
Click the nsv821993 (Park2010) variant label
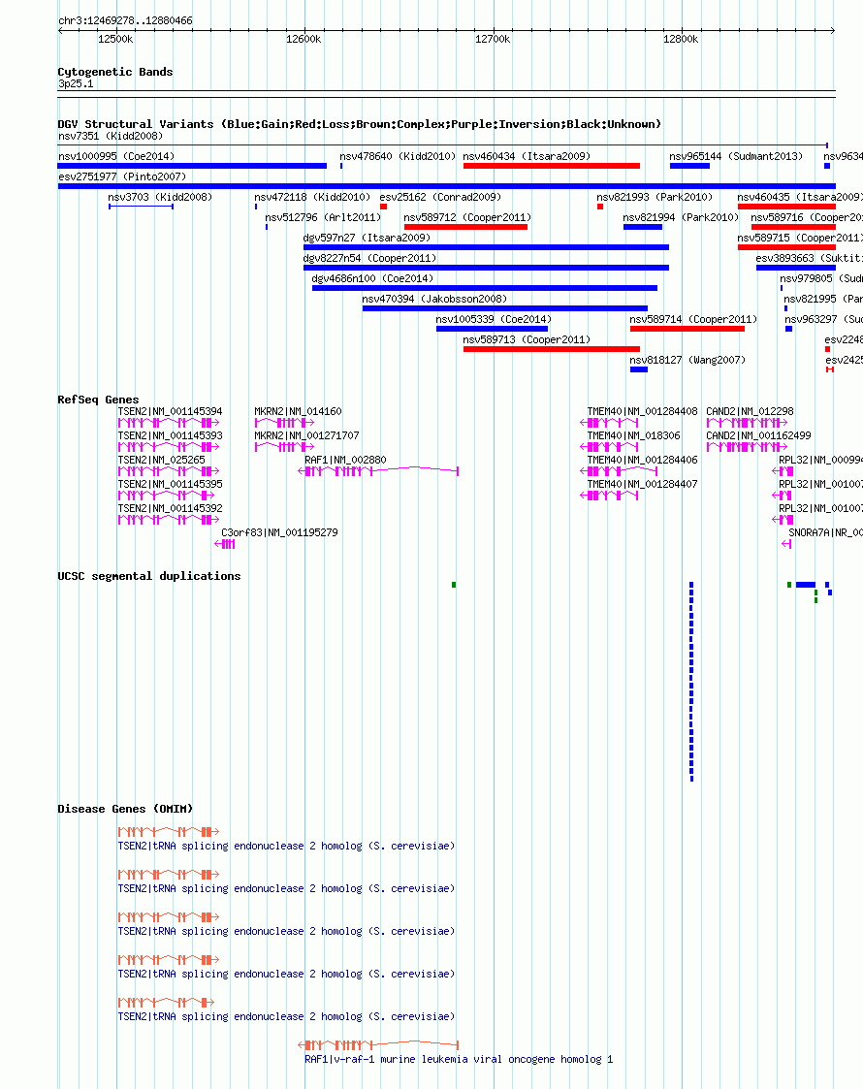655,197
